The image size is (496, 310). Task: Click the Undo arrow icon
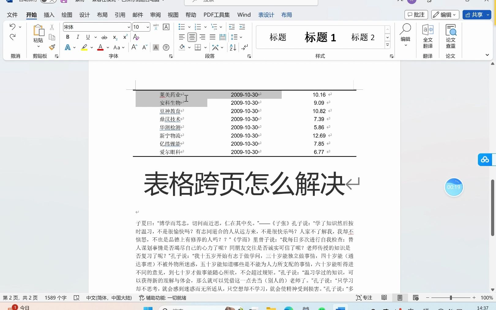pos(12,27)
